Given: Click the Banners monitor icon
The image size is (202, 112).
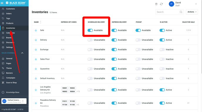Looking at the screenshot, I should click(x=3, y=73).
